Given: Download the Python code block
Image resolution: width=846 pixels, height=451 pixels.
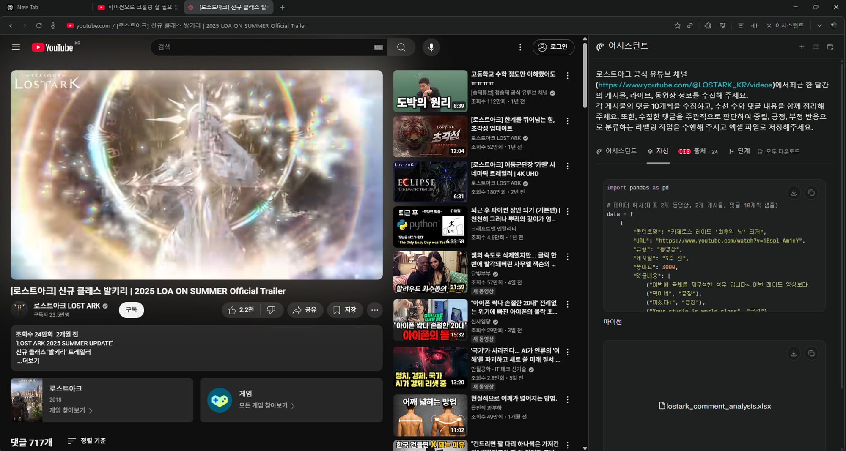Looking at the screenshot, I should (x=794, y=193).
